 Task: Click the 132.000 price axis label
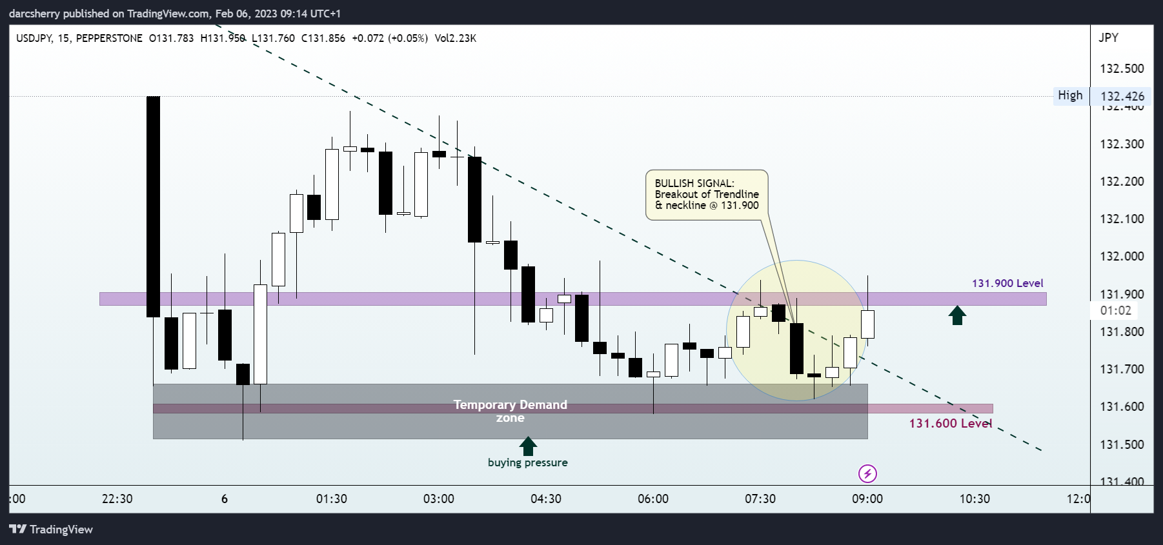[x=1122, y=256]
